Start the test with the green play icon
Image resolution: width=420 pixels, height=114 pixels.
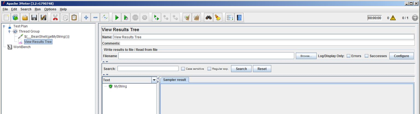[117, 18]
